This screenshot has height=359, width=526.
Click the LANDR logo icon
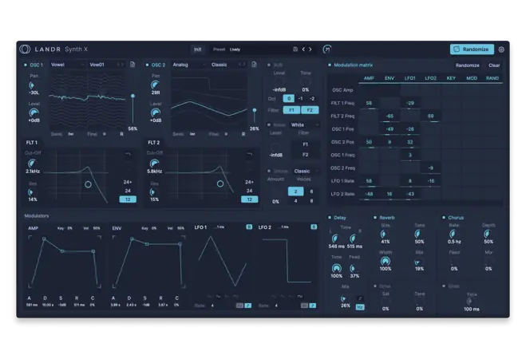click(26, 49)
